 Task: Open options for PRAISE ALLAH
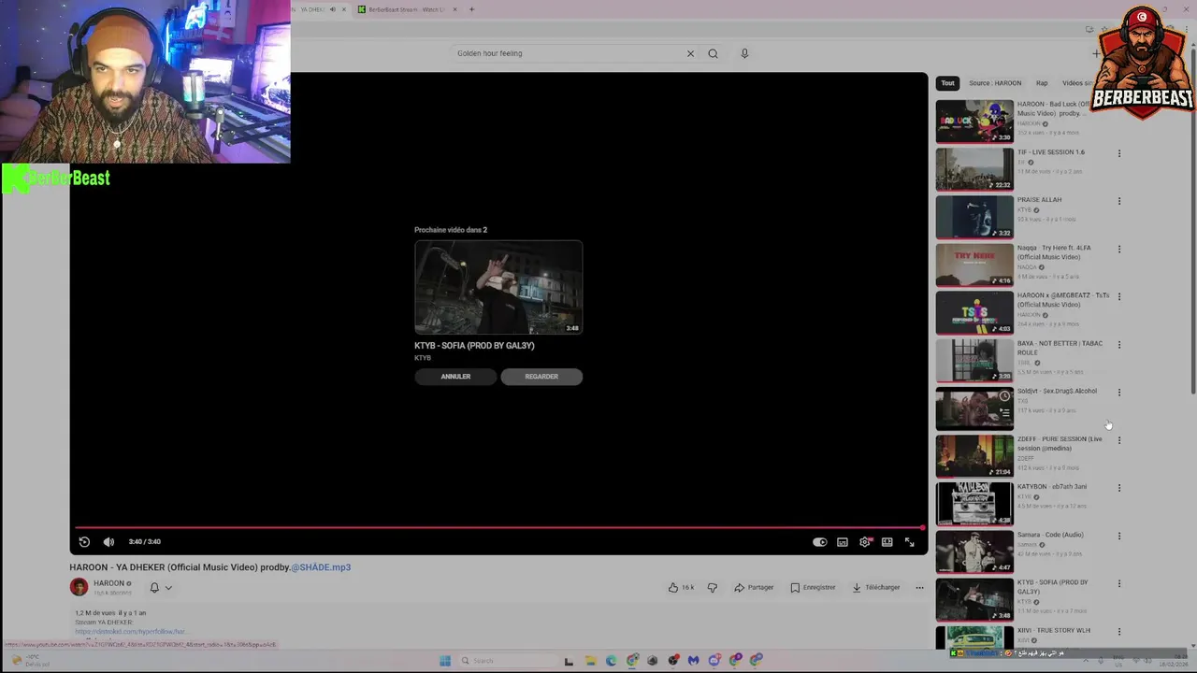[x=1118, y=201]
